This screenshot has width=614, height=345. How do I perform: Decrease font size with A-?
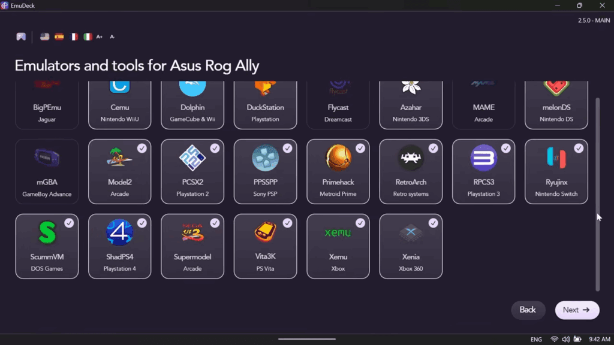tap(112, 37)
